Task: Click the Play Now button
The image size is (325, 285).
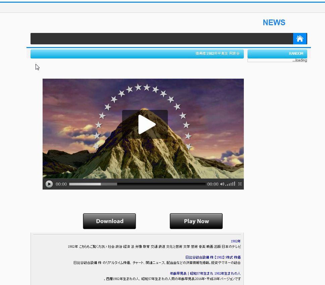Action: point(196,221)
